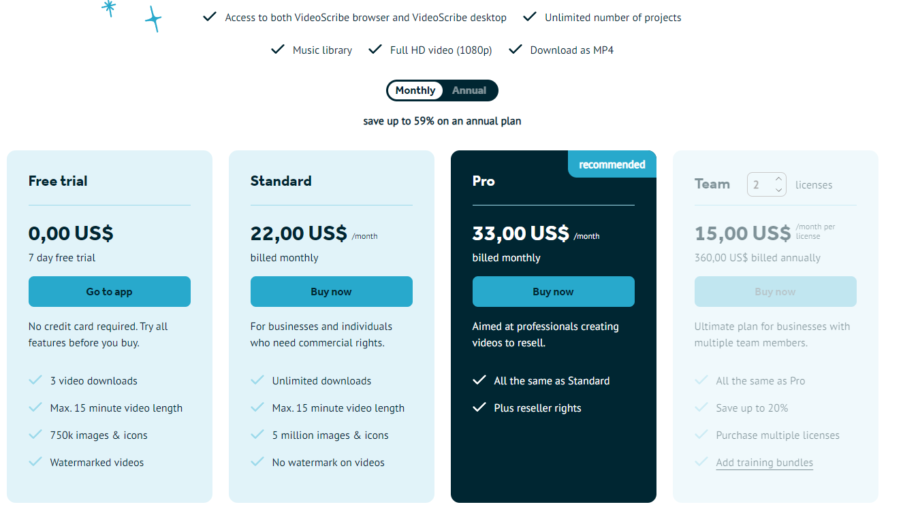Image resolution: width=903 pixels, height=528 pixels.
Task: Click the Team licenses number field
Action: [759, 185]
